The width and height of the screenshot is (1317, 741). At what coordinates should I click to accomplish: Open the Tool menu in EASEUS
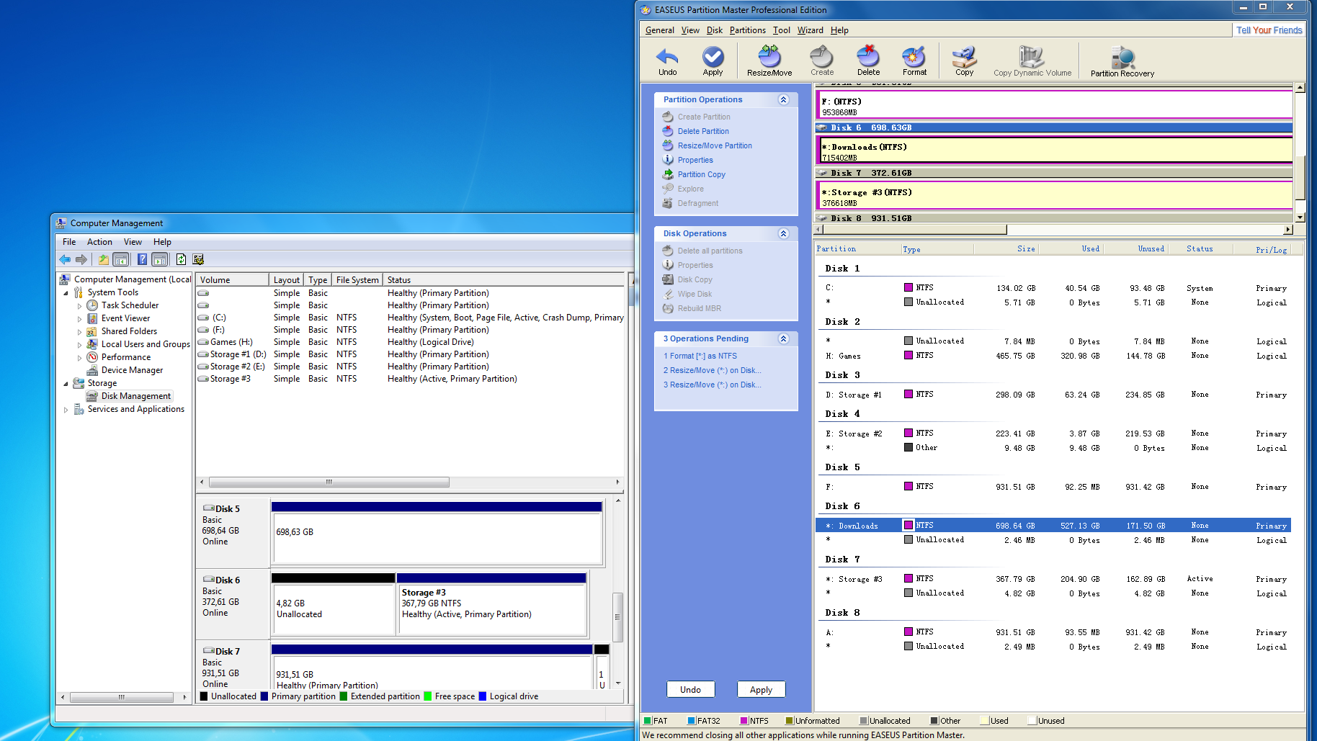[782, 30]
